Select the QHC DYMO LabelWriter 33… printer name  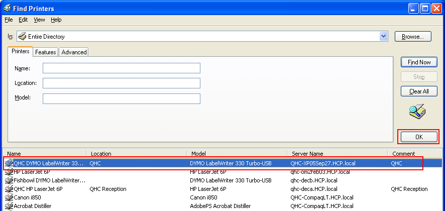point(49,163)
